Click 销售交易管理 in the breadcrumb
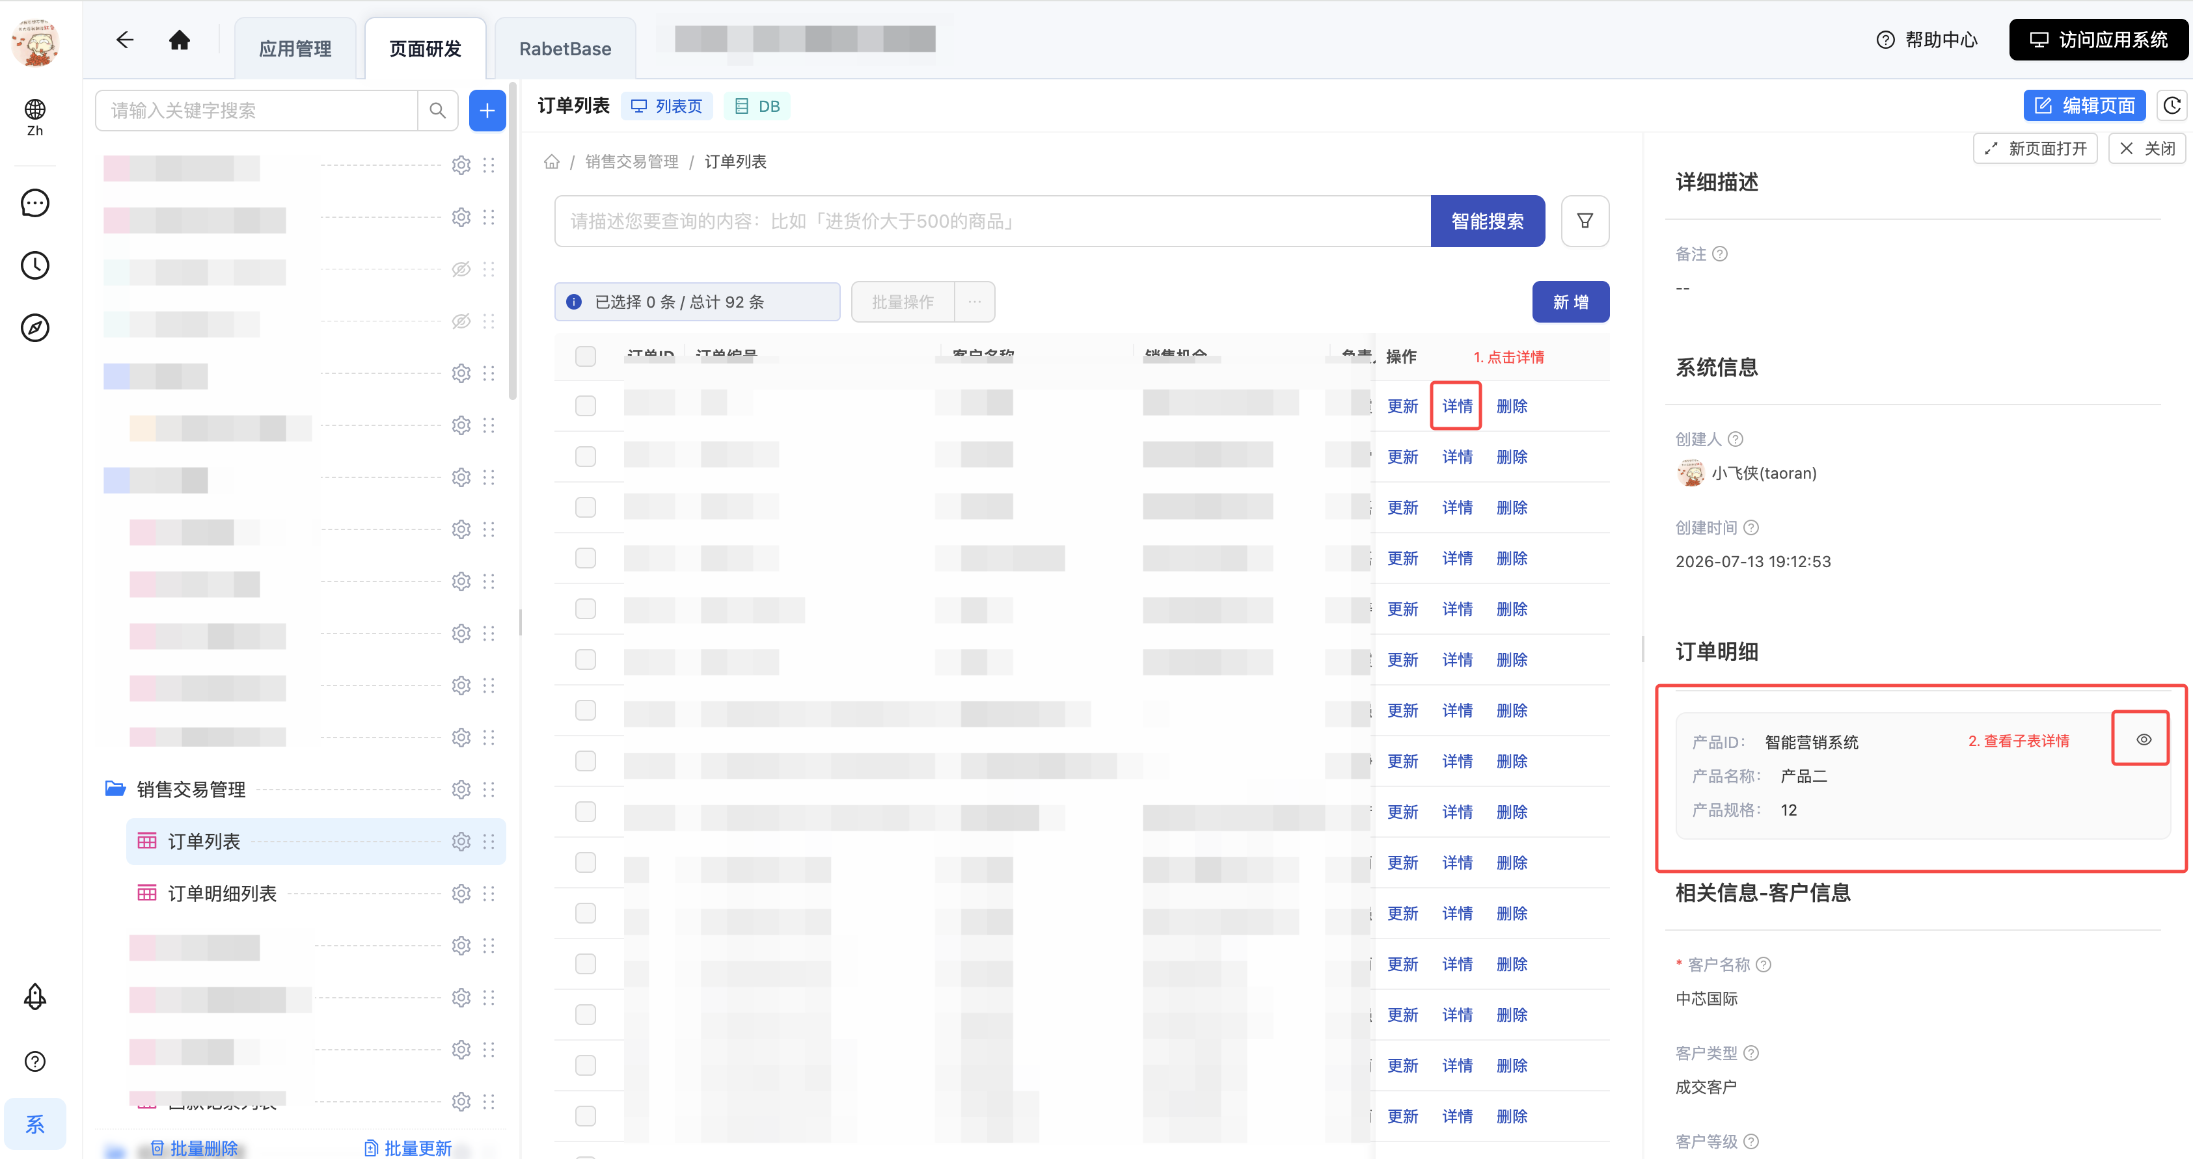This screenshot has height=1159, width=2193. click(x=632, y=162)
